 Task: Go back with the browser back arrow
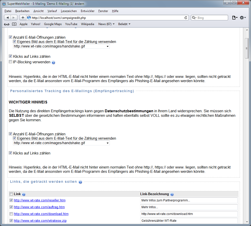7,18
